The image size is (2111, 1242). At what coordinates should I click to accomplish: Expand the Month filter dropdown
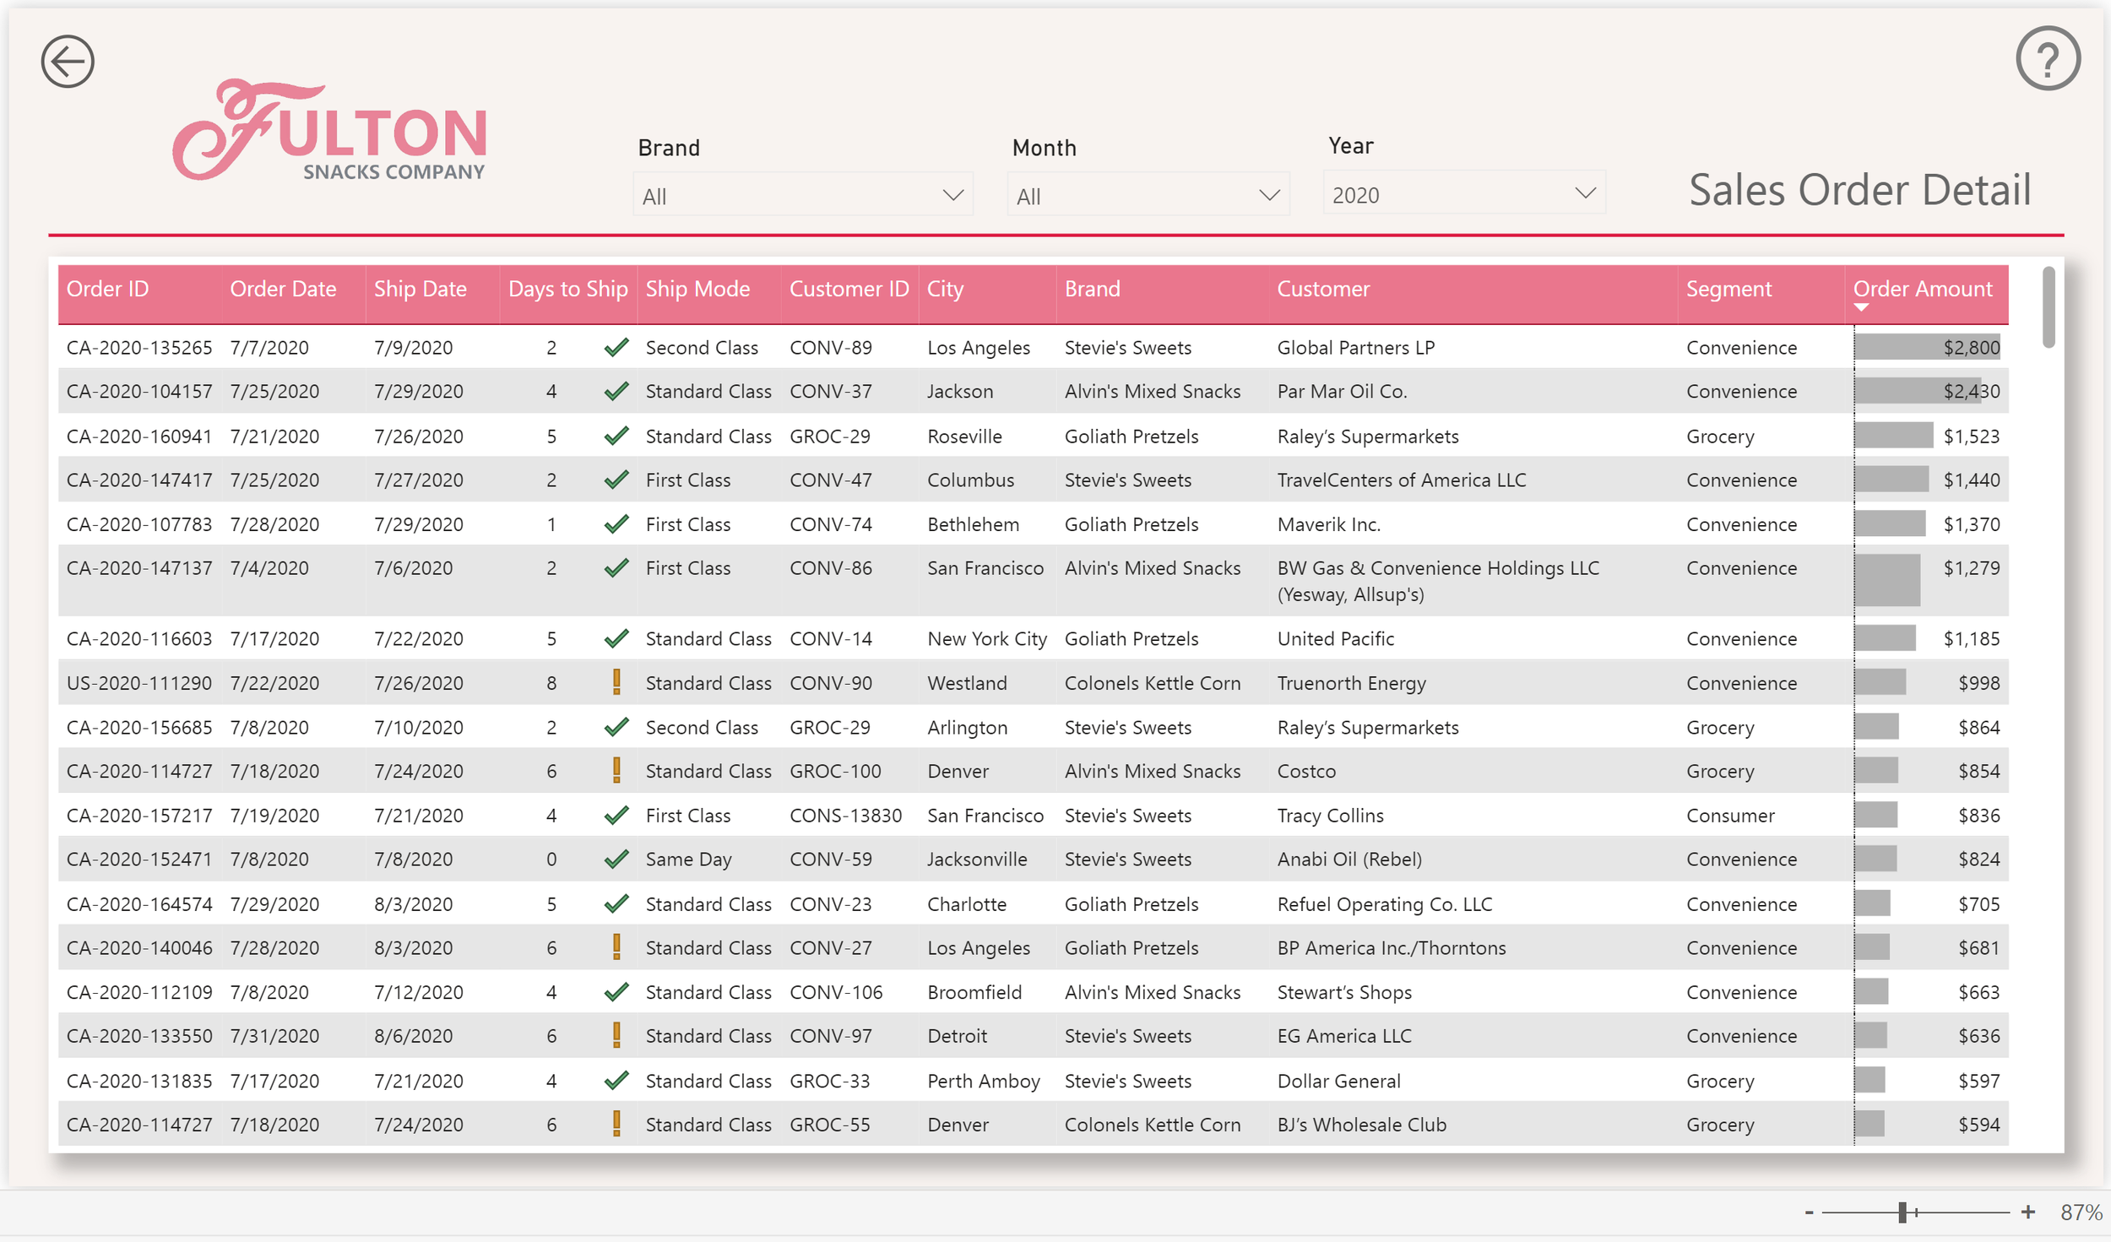coord(1148,193)
